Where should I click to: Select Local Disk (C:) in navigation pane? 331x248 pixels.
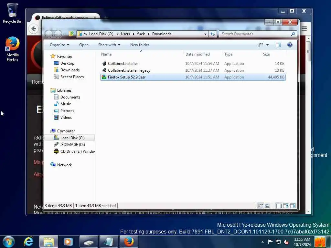click(x=72, y=138)
